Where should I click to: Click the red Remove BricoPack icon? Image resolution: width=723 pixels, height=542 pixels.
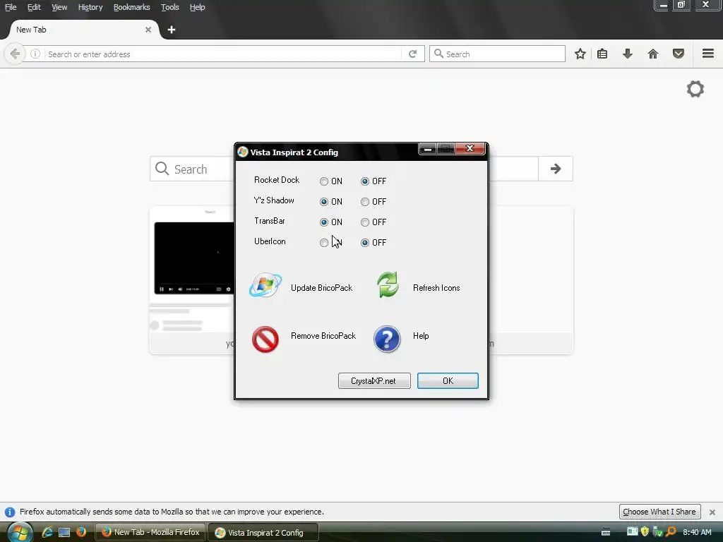265,339
